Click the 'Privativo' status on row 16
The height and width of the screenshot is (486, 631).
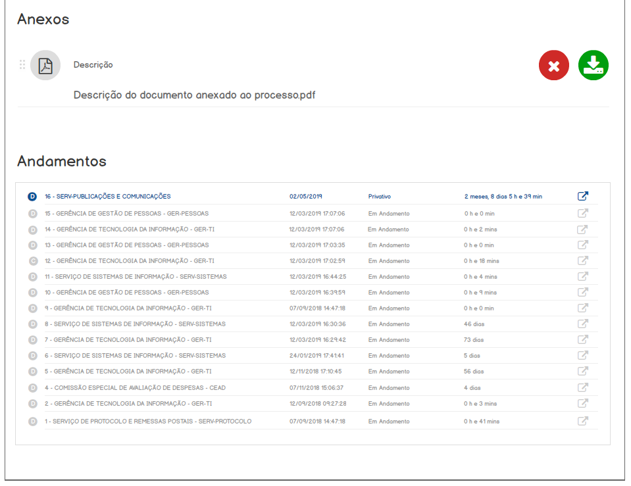[379, 196]
